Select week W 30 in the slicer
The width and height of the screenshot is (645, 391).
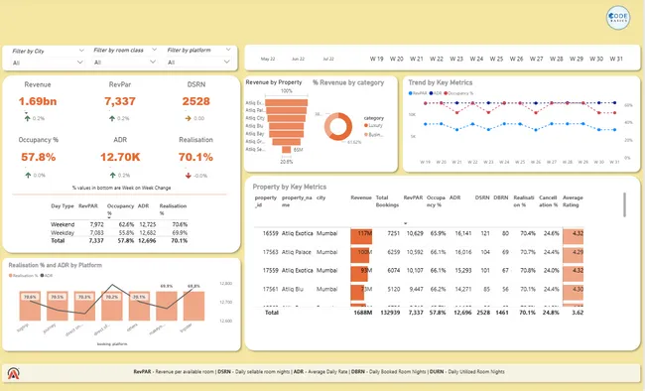pos(596,59)
